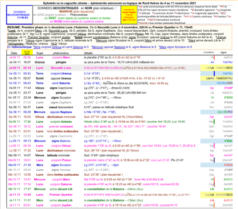The image size is (238, 209).
Task: Open the underlined Mercure opposé Neptune link
Action: [x=109, y=47]
